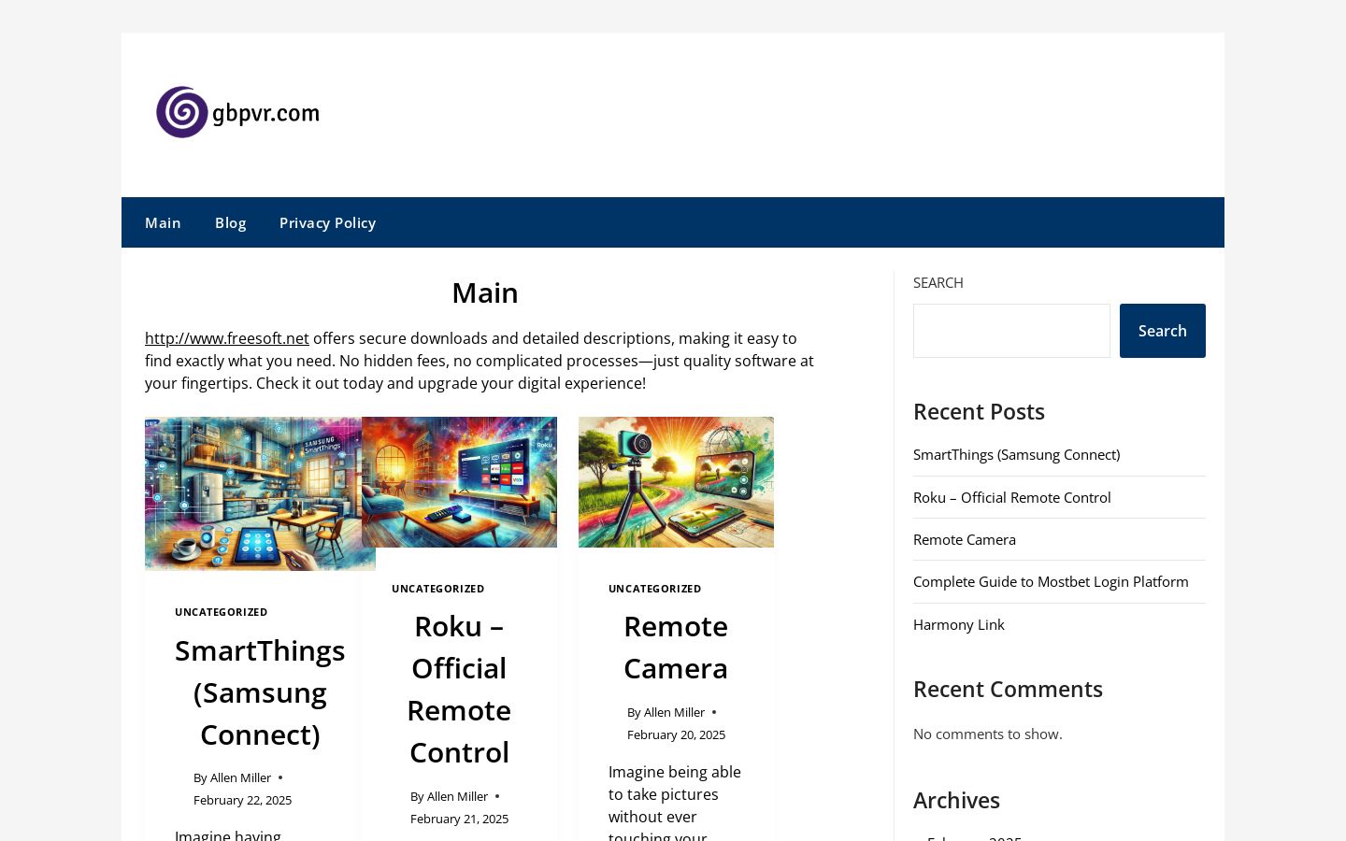Viewport: 1346px width, 841px height.
Task: Open Roku – Official Remote Control post title
Action: [x=459, y=689]
